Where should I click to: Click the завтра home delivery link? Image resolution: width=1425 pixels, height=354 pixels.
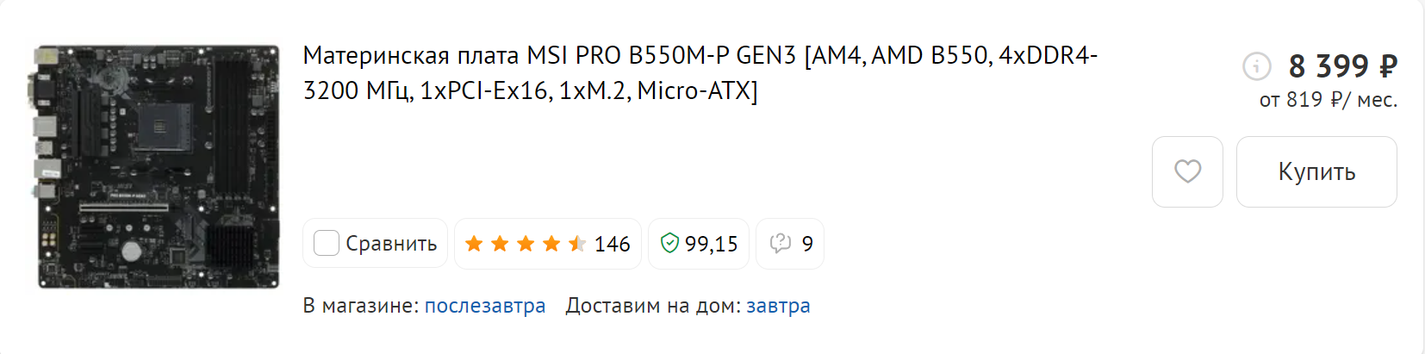click(778, 306)
